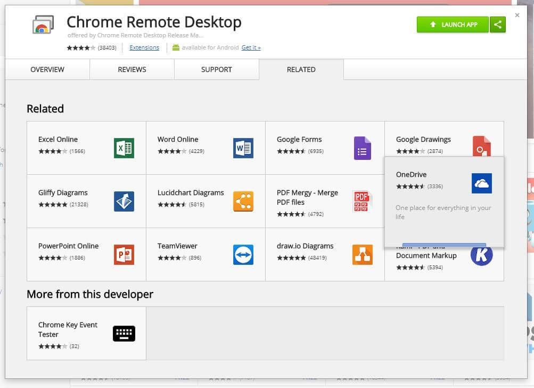
Task: Click the PDF Mergy icon
Action: (362, 201)
